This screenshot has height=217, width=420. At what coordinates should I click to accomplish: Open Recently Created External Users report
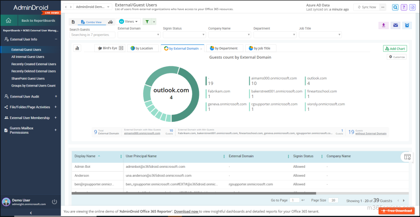34,64
